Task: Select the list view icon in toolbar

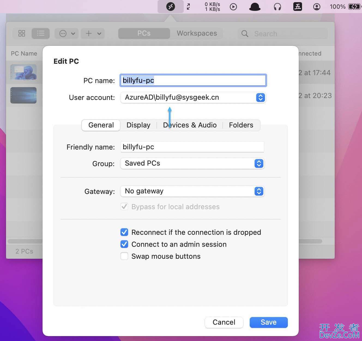Action: point(41,34)
